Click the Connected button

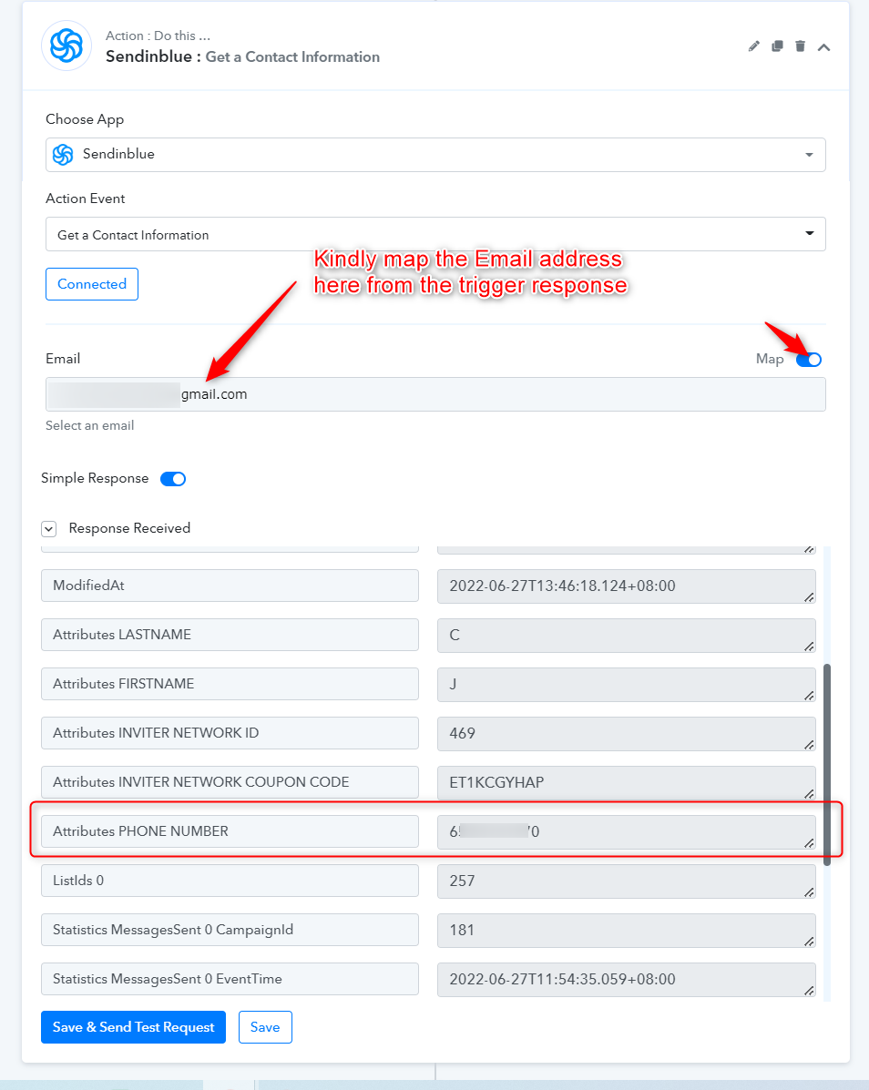[x=92, y=284]
